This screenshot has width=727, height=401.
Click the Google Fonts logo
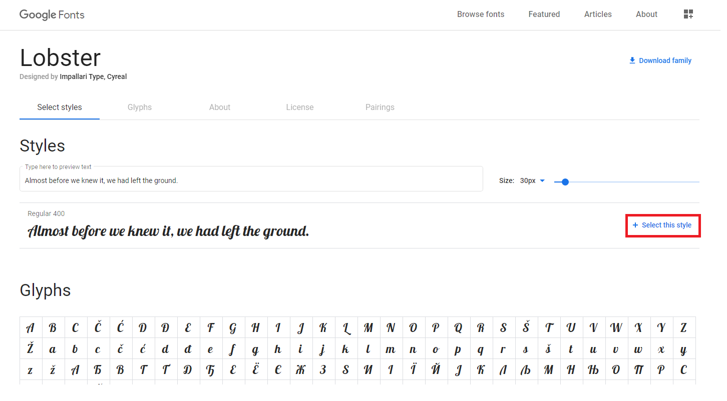tap(52, 14)
